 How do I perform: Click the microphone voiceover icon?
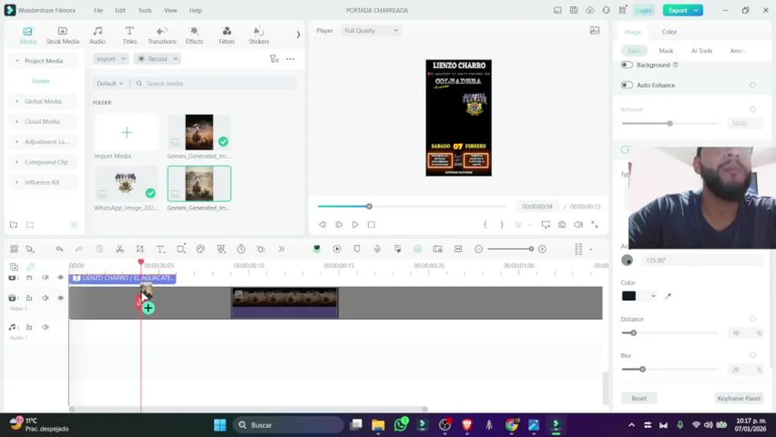377,249
